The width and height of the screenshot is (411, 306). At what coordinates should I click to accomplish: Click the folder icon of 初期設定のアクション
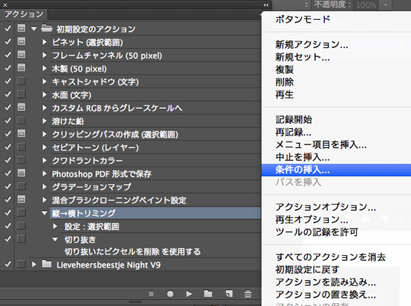coord(47,29)
